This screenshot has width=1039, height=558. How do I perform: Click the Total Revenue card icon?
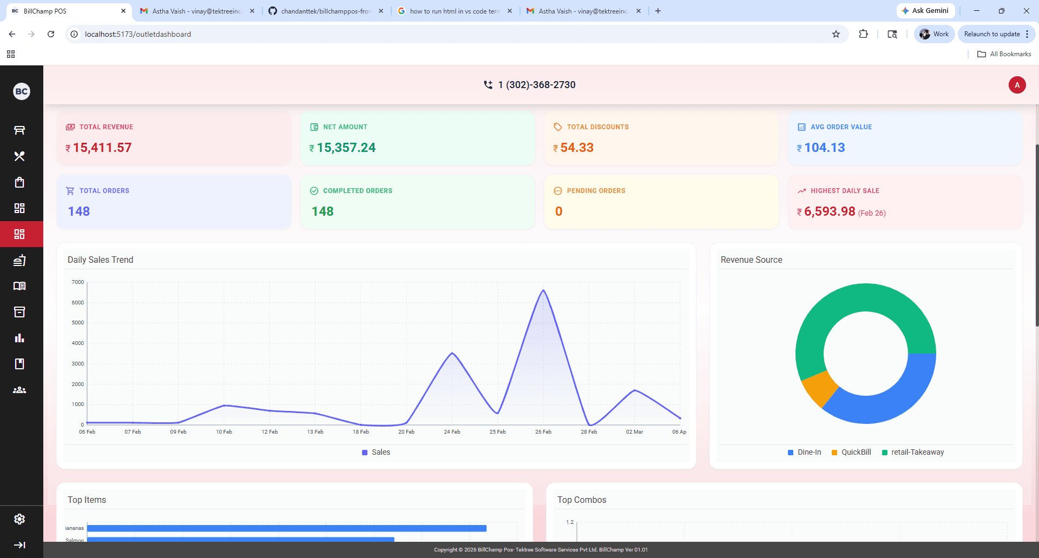(x=70, y=127)
